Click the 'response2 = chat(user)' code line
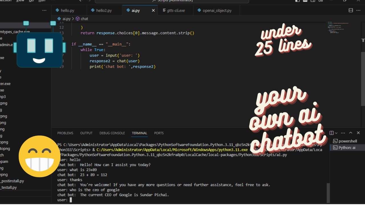The height and width of the screenshot is (205, 365). coord(115,61)
